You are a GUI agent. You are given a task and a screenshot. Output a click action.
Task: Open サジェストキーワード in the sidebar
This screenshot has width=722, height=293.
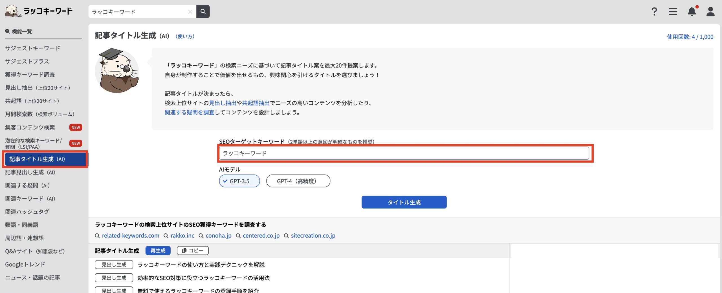pyautogui.click(x=33, y=48)
